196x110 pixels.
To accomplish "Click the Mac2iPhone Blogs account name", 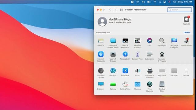I will pyautogui.click(x=120, y=20).
